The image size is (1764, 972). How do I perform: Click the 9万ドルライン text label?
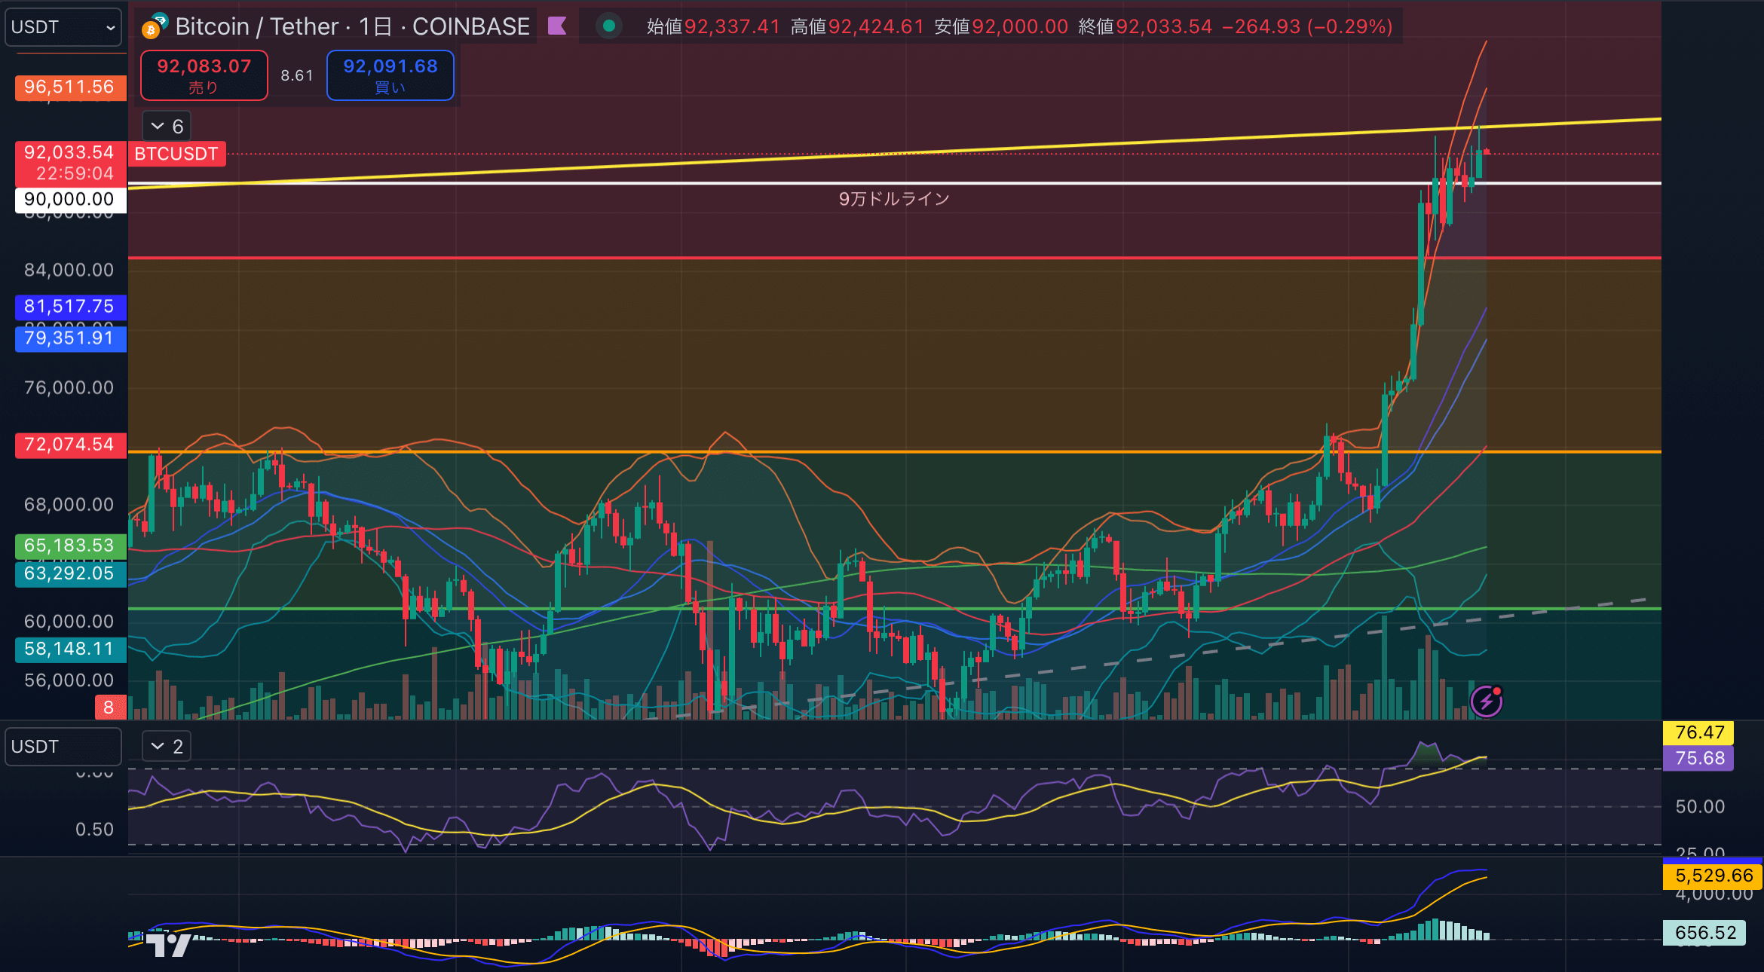click(x=894, y=199)
